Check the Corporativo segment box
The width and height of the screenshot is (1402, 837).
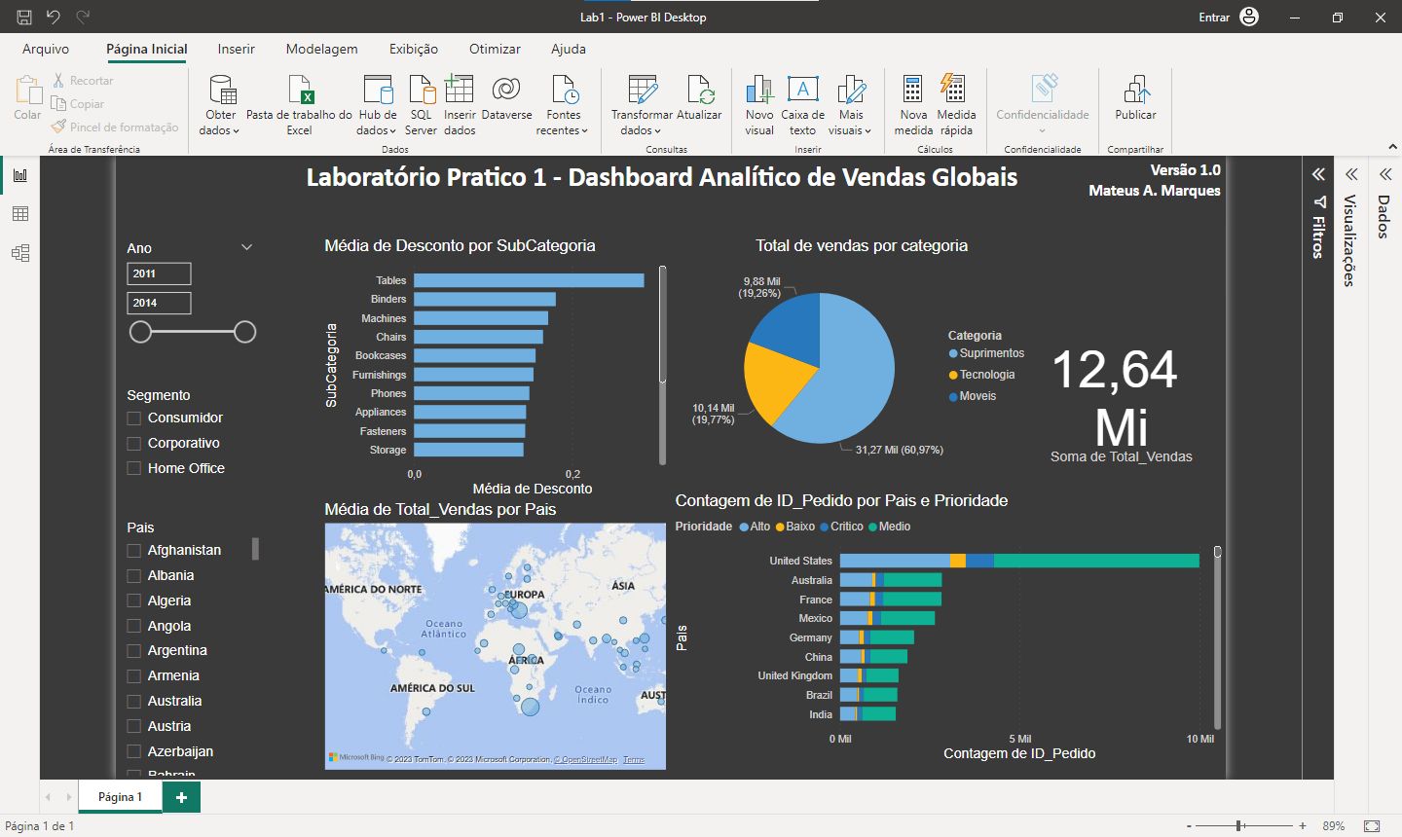[x=134, y=444]
